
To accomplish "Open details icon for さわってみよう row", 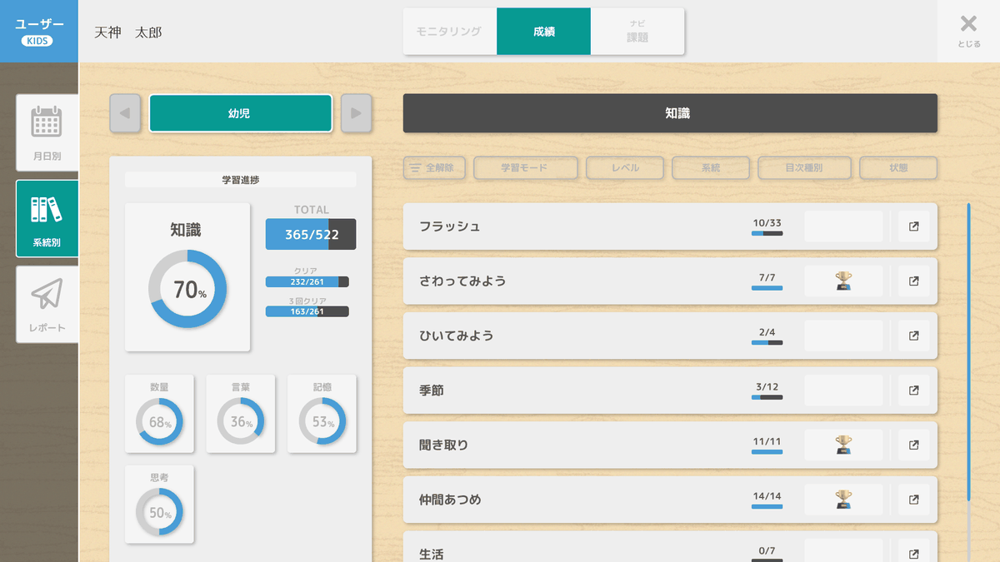I will (913, 281).
